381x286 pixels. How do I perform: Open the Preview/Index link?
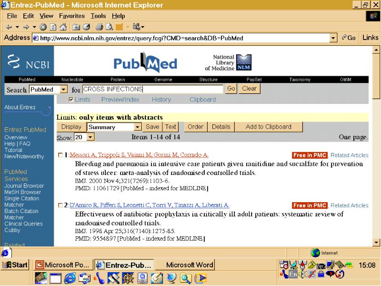(120, 100)
